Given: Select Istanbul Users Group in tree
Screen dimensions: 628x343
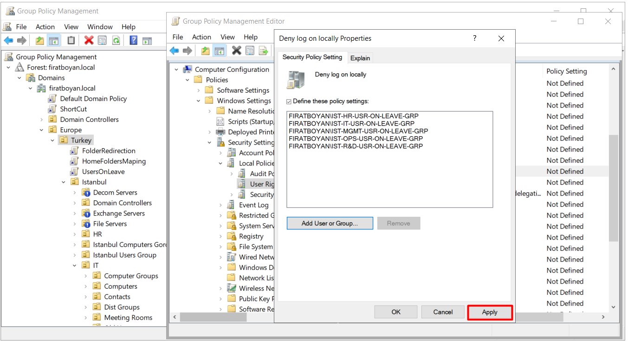Looking at the screenshot, I should coord(124,255).
